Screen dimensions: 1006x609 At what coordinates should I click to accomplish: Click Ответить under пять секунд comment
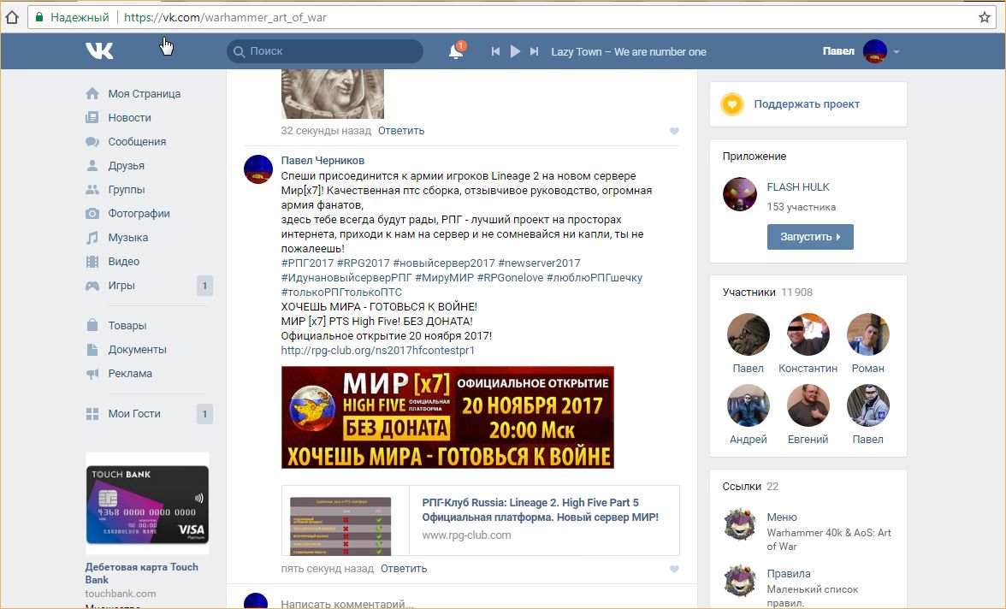coord(404,569)
